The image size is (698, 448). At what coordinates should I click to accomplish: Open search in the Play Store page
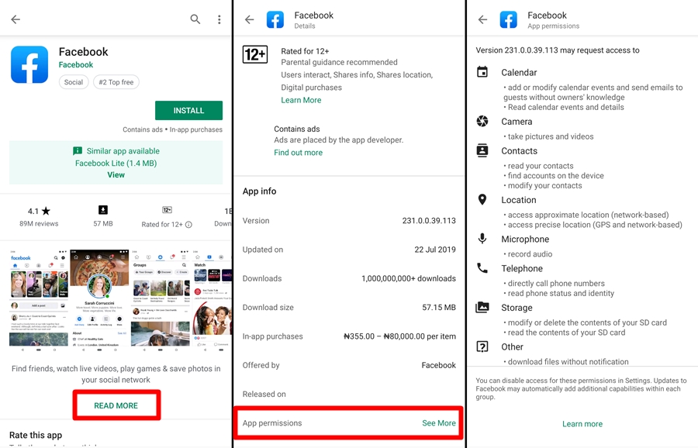pyautogui.click(x=195, y=19)
